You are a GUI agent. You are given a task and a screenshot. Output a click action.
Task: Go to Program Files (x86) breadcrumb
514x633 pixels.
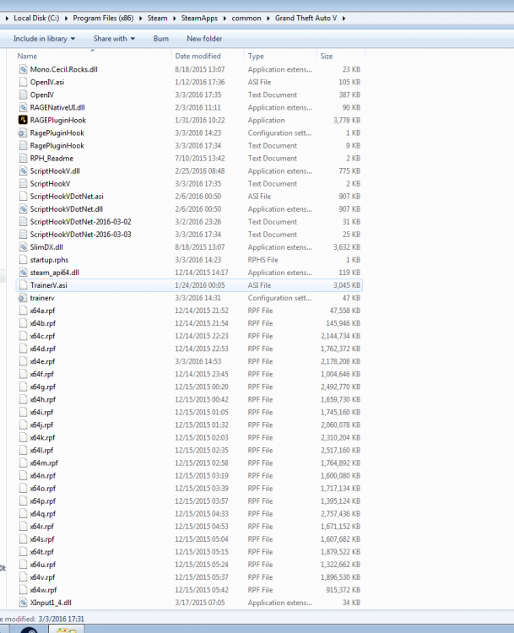tap(103, 19)
